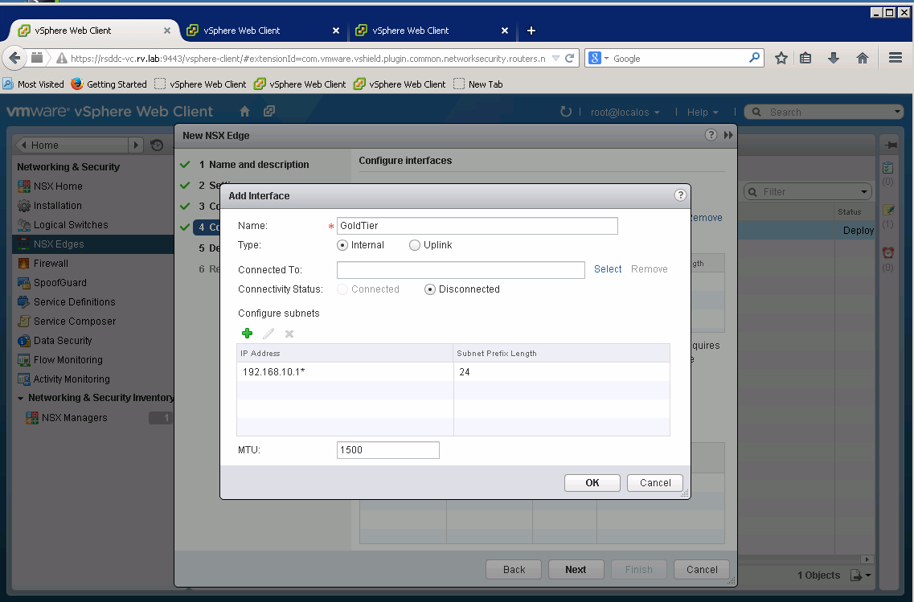Open the root@localos user dropdown
This screenshot has height=602, width=914.
point(625,113)
